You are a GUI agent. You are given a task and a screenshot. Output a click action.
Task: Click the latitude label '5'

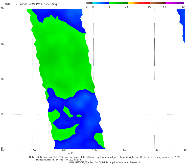(x=2, y=114)
